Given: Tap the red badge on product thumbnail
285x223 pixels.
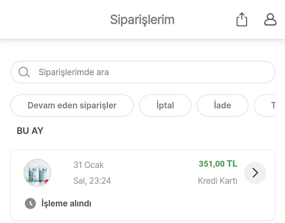Looking at the screenshot, I should (47, 181).
